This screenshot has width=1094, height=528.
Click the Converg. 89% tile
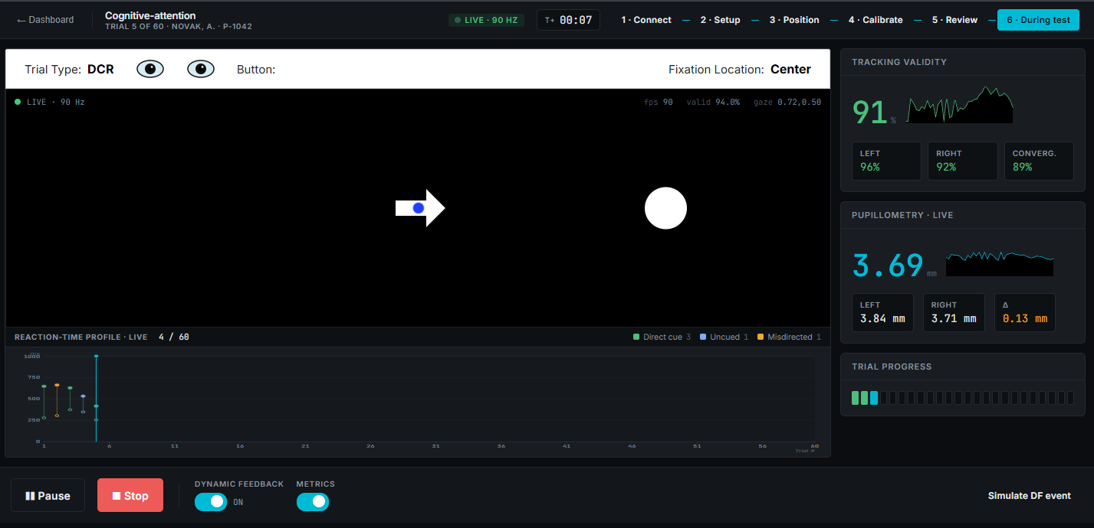tap(1039, 161)
